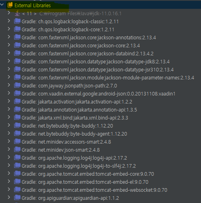Click the External Libraries books icon
This screenshot has width=201, height=203.
click(10, 5)
